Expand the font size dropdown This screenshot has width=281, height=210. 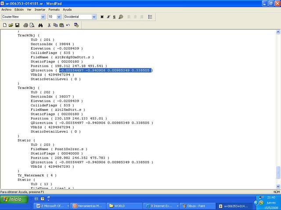coord(59,17)
